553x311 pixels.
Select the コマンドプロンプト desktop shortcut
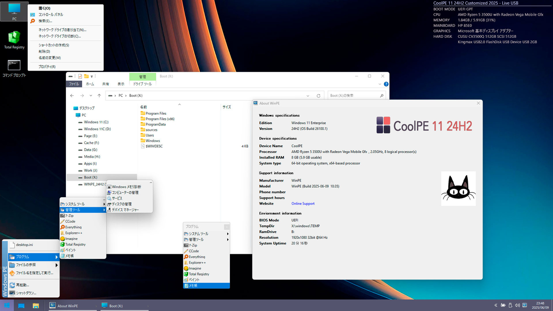[14, 68]
